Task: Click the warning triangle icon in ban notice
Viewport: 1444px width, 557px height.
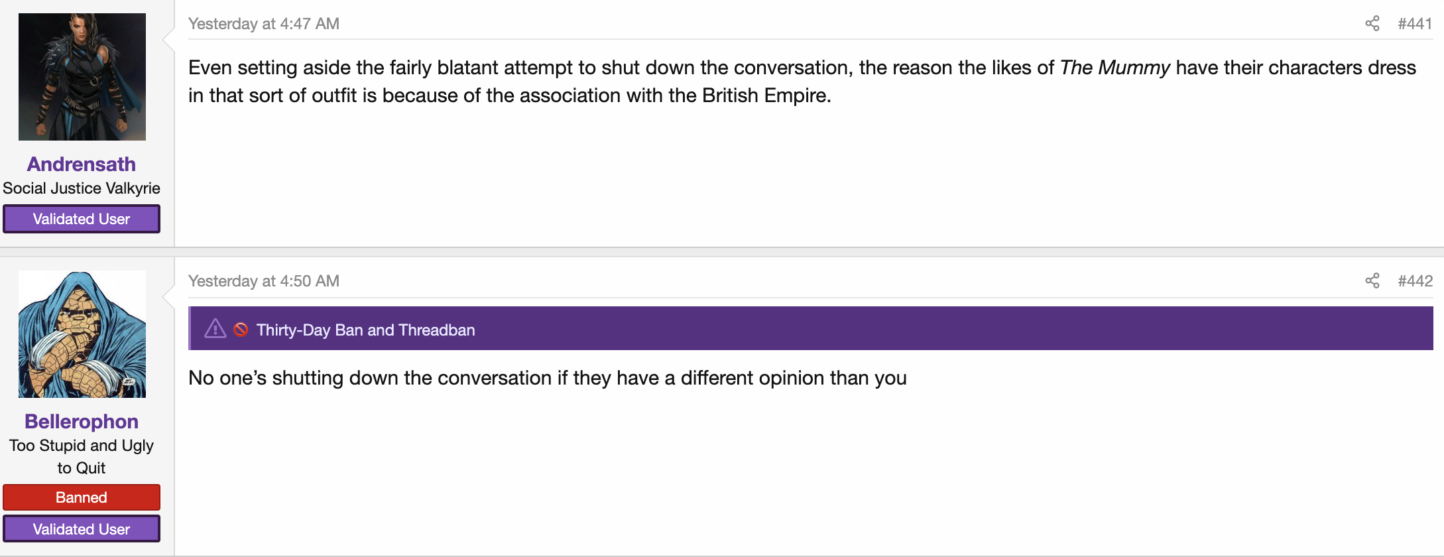Action: (x=215, y=329)
